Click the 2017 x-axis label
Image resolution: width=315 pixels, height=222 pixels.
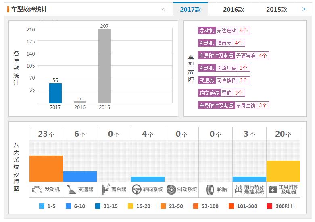click(55, 107)
